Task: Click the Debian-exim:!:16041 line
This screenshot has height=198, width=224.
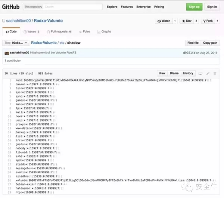Action: tap(41, 185)
